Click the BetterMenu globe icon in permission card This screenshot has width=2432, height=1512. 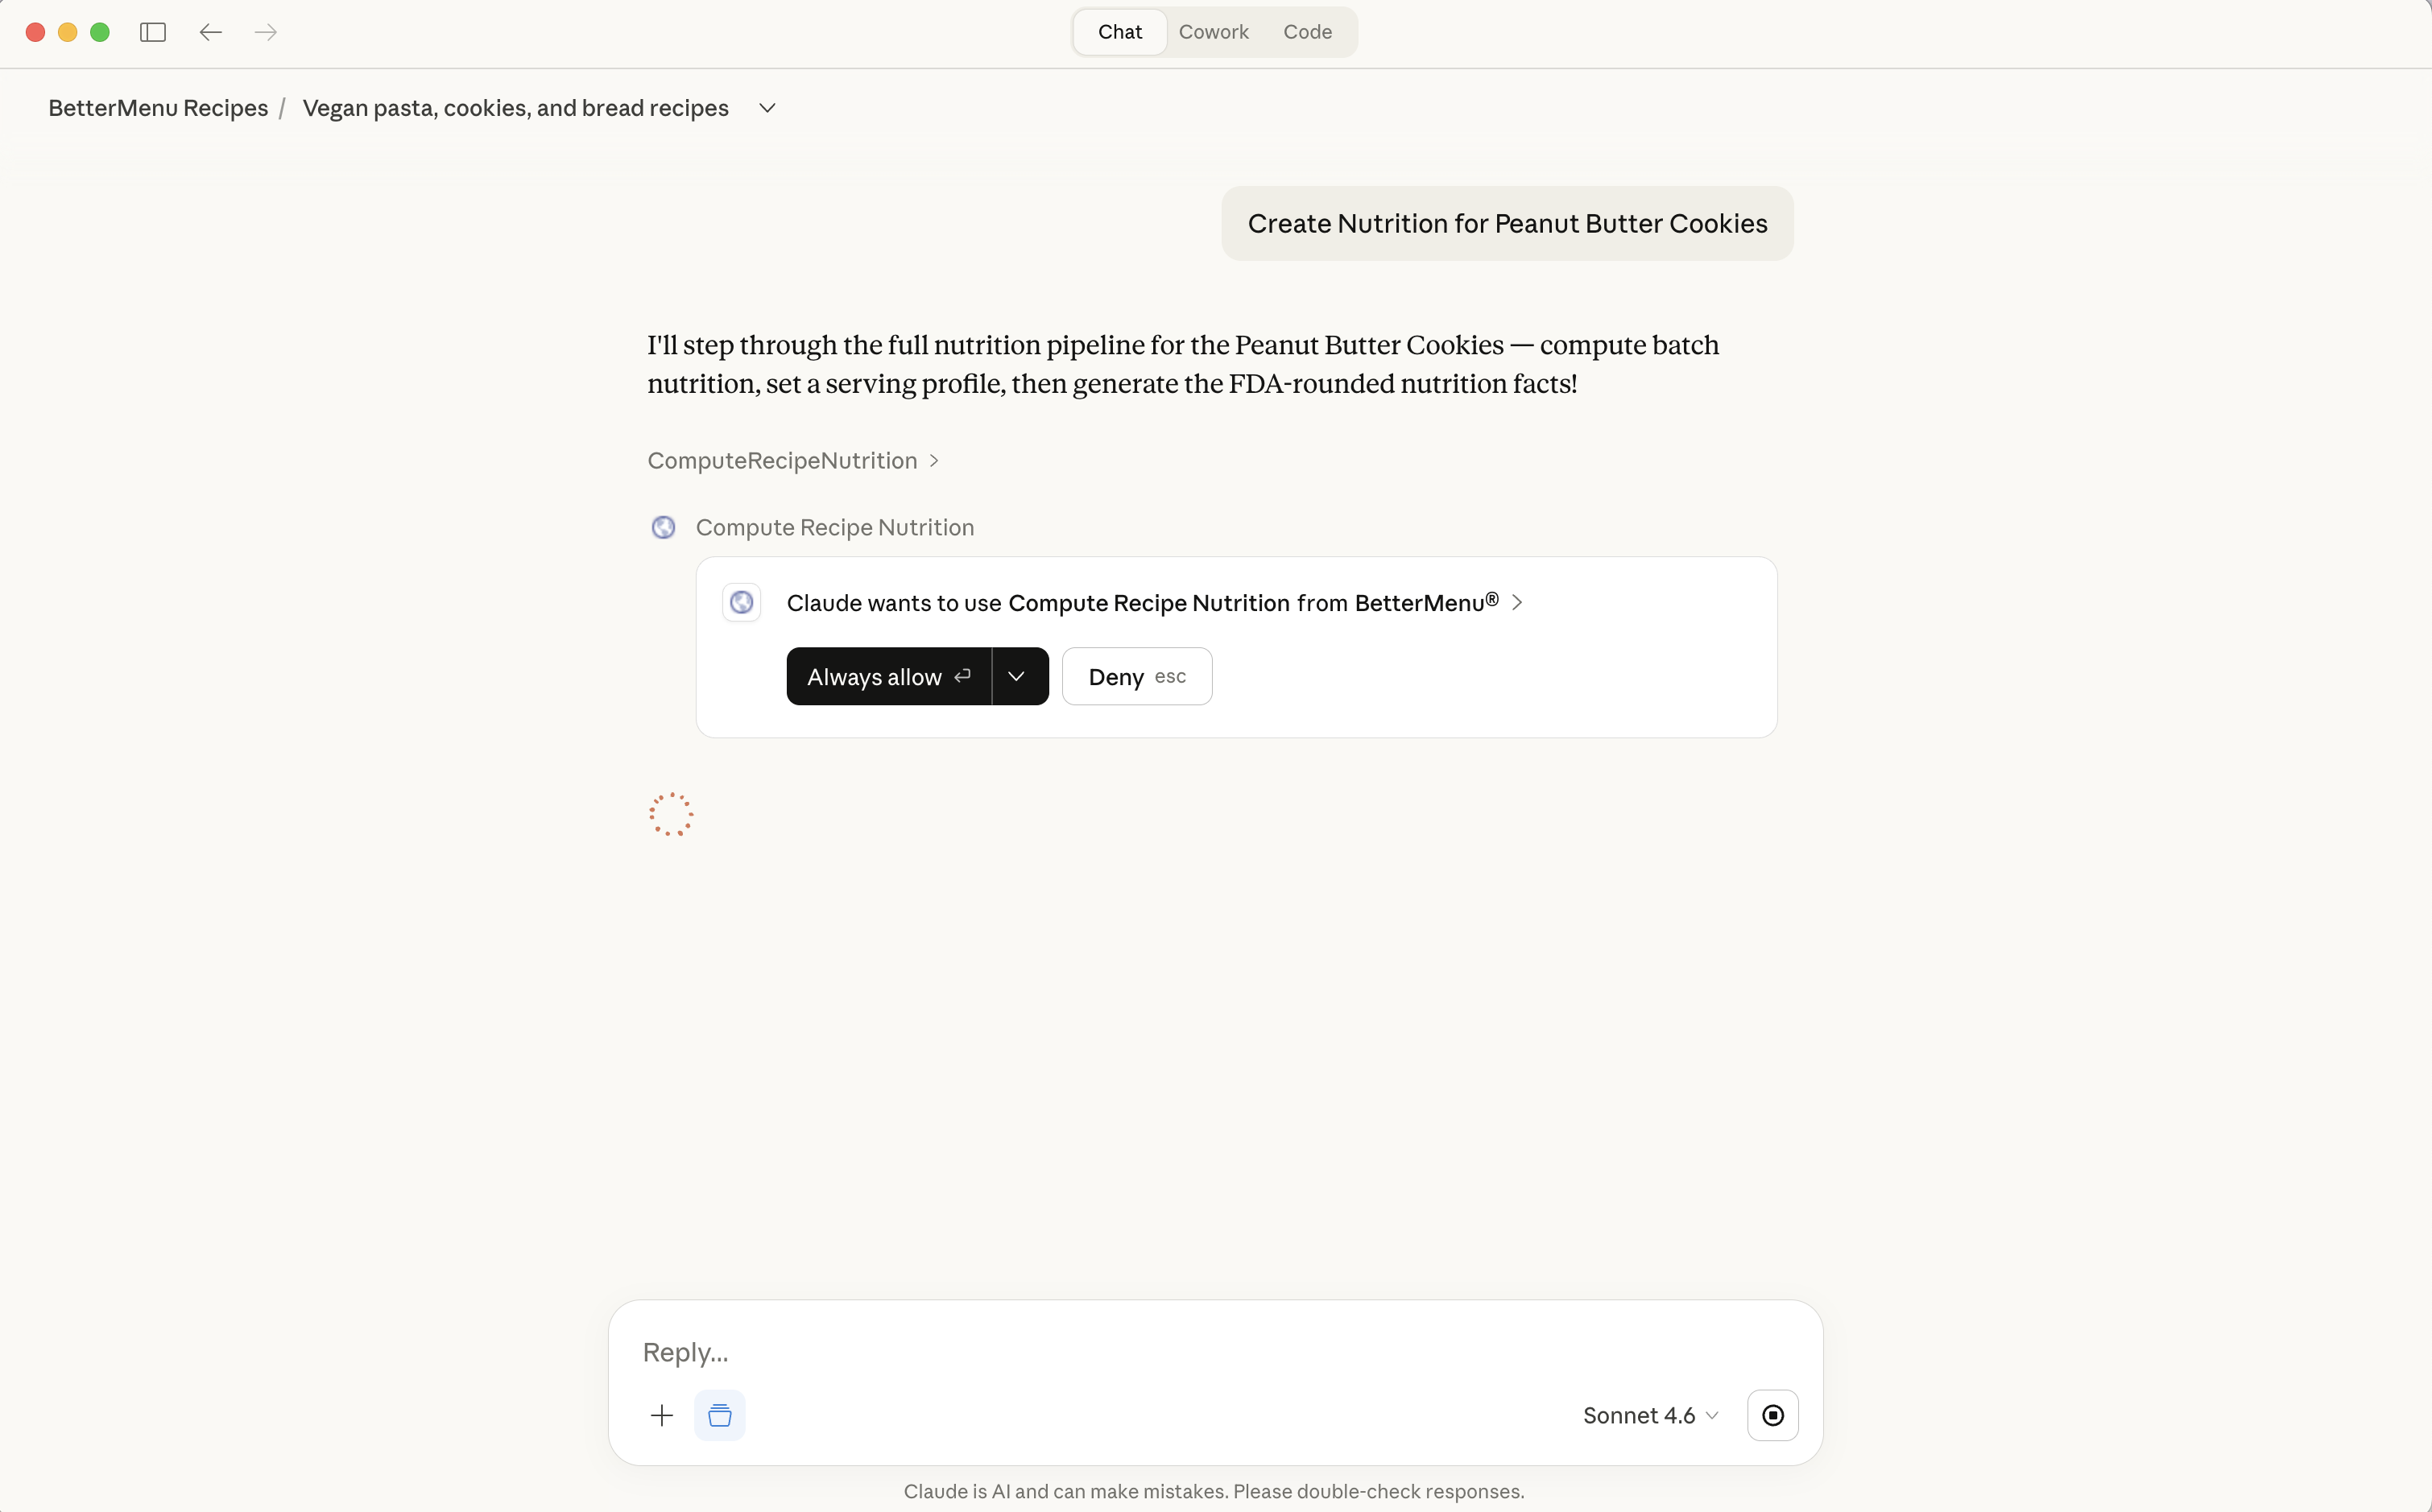(741, 602)
